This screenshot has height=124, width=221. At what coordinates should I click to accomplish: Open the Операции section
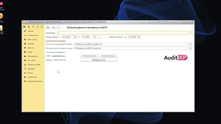(x=31, y=69)
